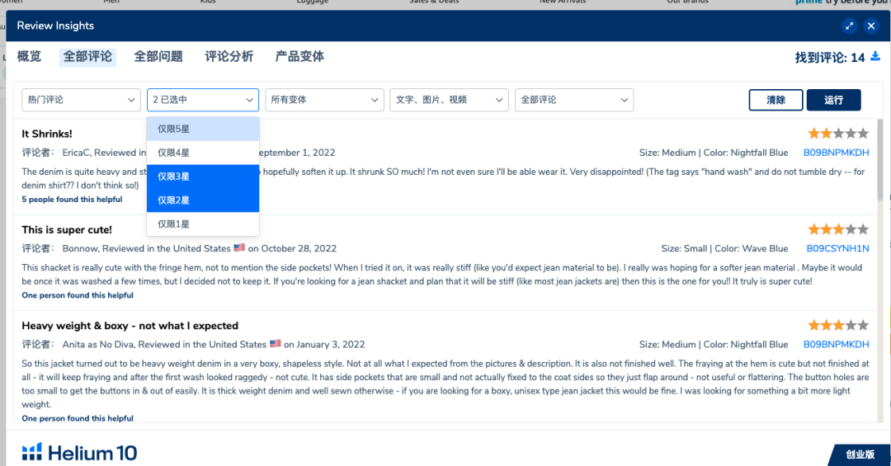Click star rating of 'It Shrinks!' review
This screenshot has width=891, height=466.
pos(837,133)
